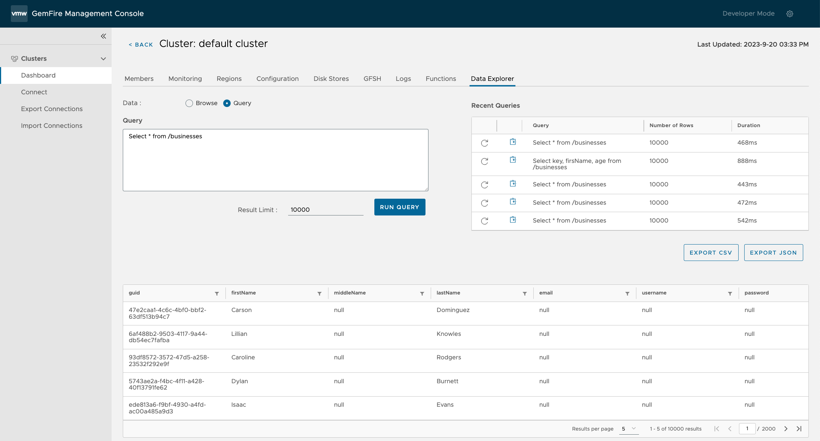Copy the 888ms query to editor
This screenshot has height=441, width=820.
[x=513, y=160]
